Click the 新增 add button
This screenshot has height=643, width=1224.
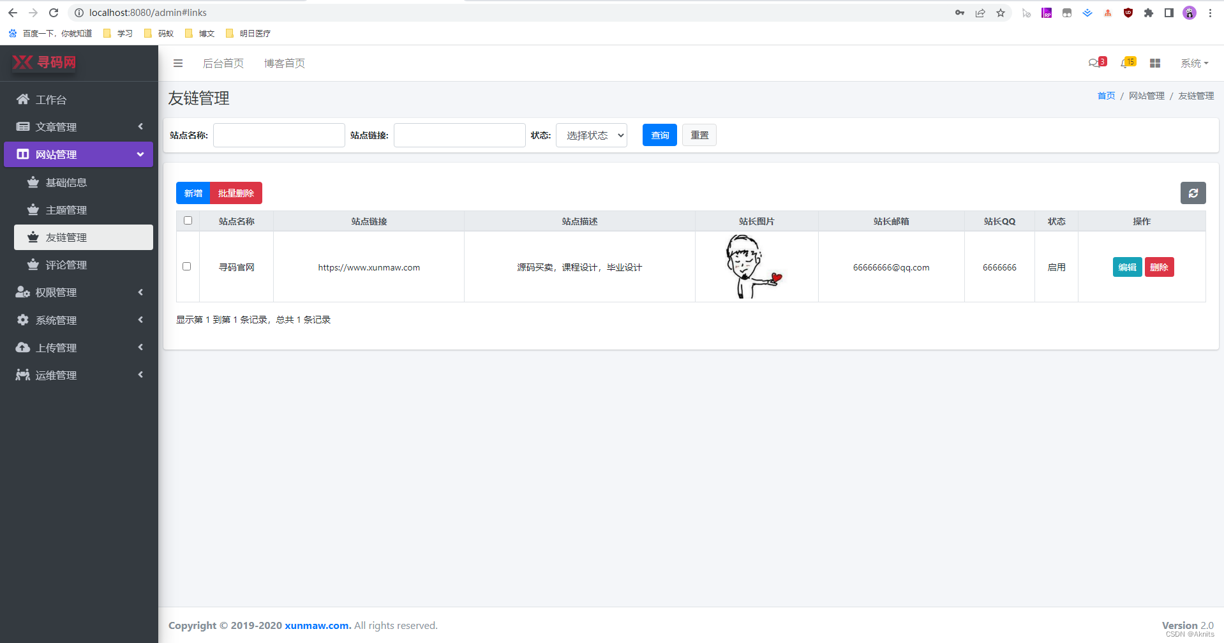[x=193, y=193]
